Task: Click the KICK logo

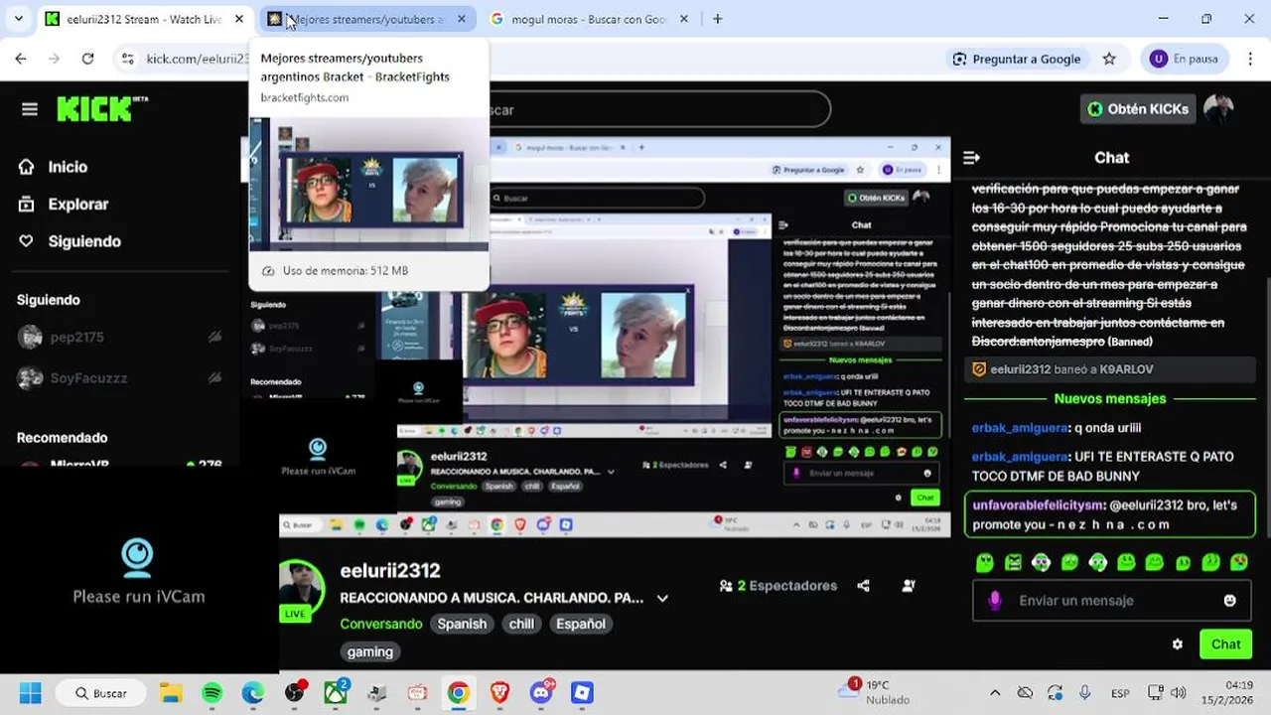Action: (x=102, y=108)
